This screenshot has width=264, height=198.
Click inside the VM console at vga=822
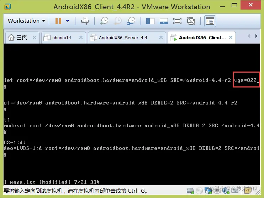coord(246,80)
